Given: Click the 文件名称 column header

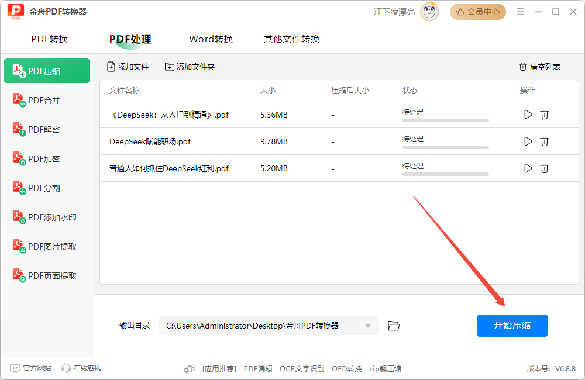Looking at the screenshot, I should coord(125,90).
